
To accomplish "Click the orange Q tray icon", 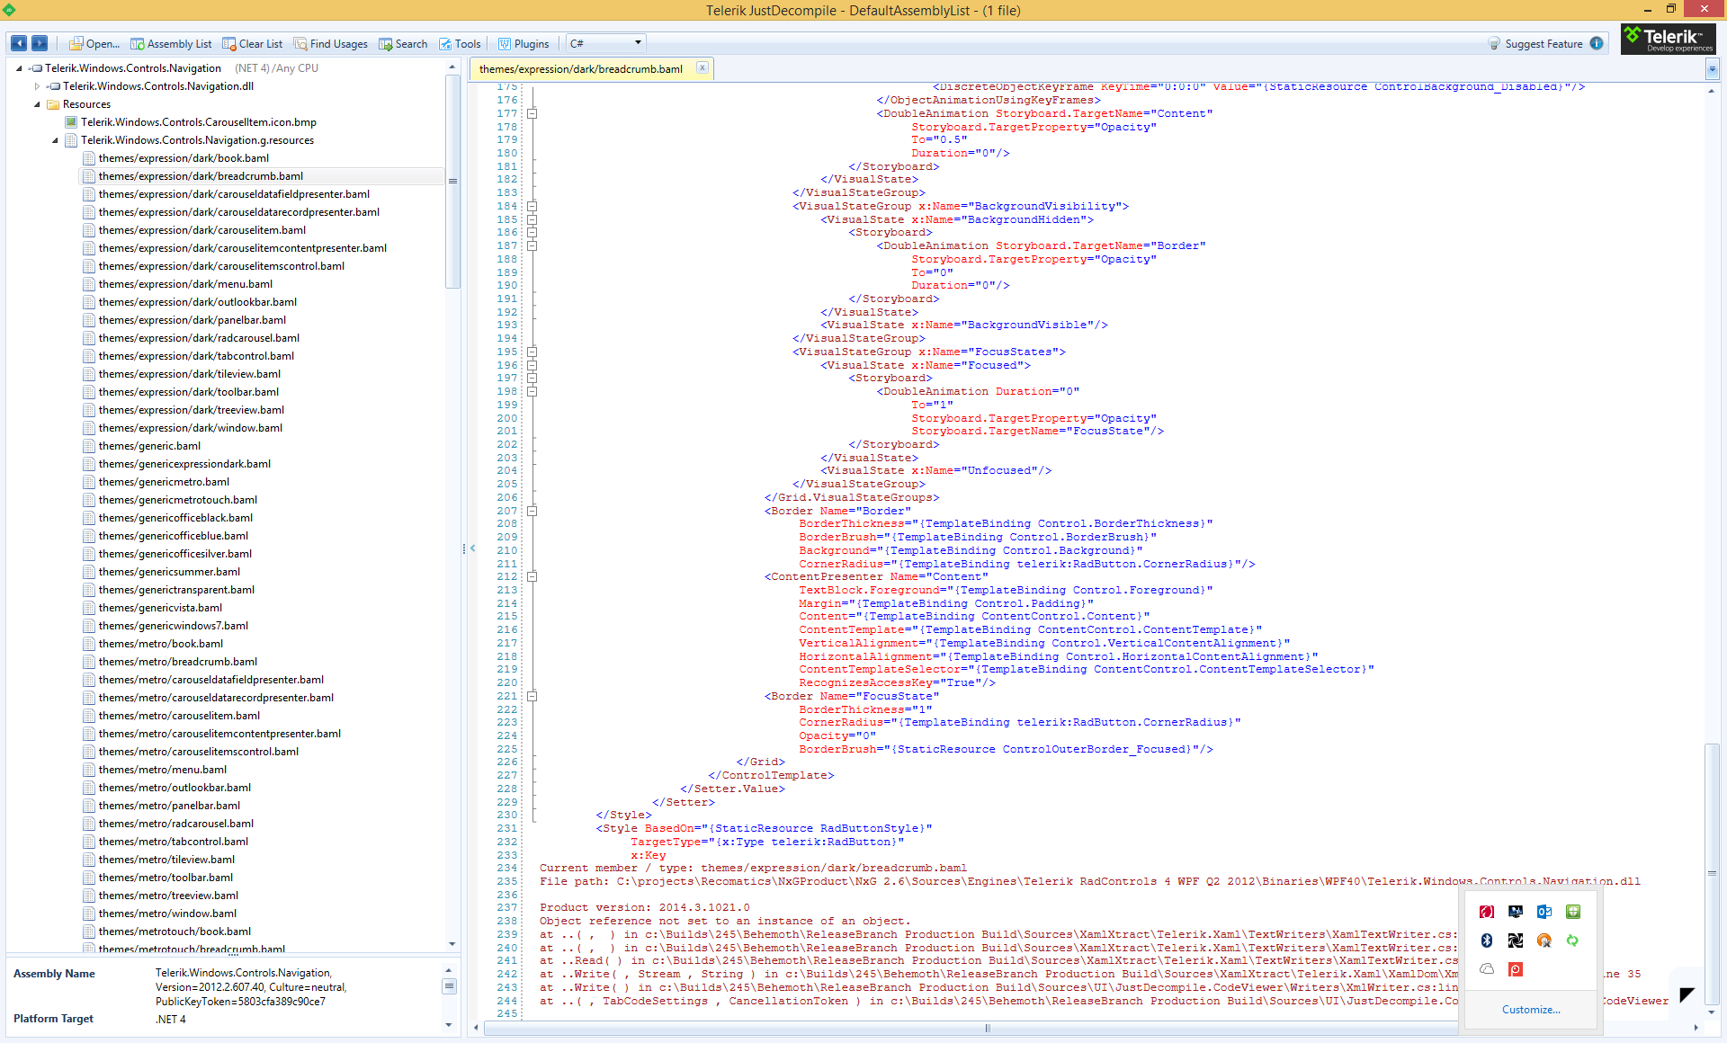I will coord(1544,940).
